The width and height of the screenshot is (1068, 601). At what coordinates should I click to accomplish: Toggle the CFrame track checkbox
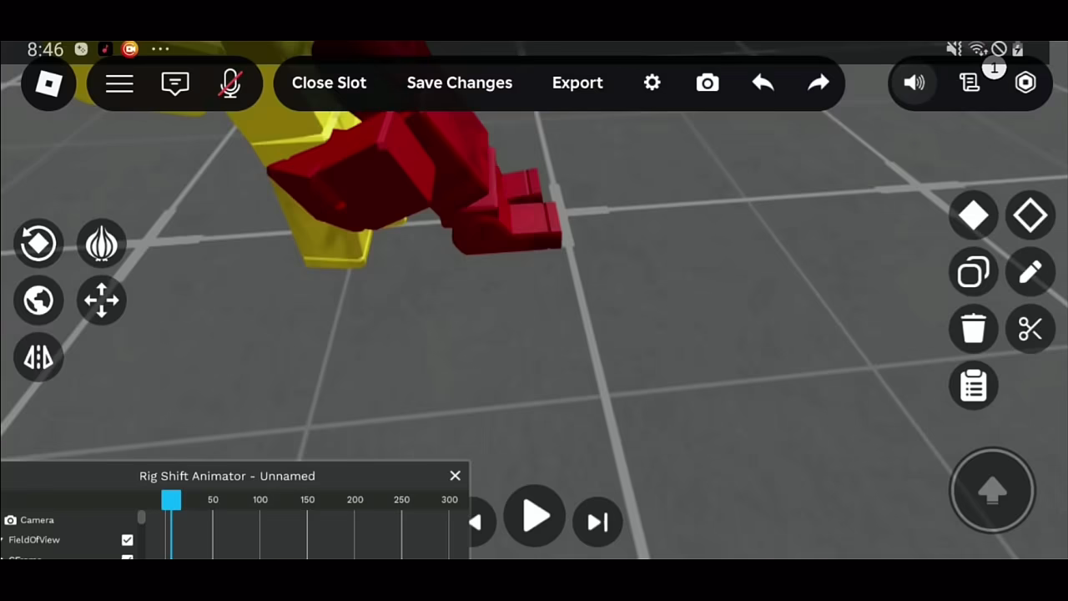click(x=127, y=558)
